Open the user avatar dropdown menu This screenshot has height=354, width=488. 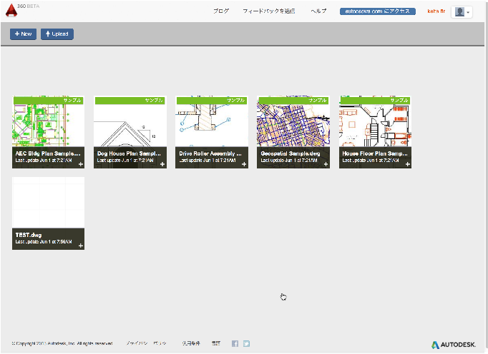point(462,12)
